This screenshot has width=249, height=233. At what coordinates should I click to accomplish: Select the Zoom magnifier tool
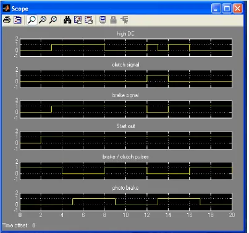[x=32, y=20]
